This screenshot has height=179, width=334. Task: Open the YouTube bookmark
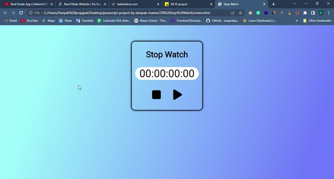click(29, 21)
